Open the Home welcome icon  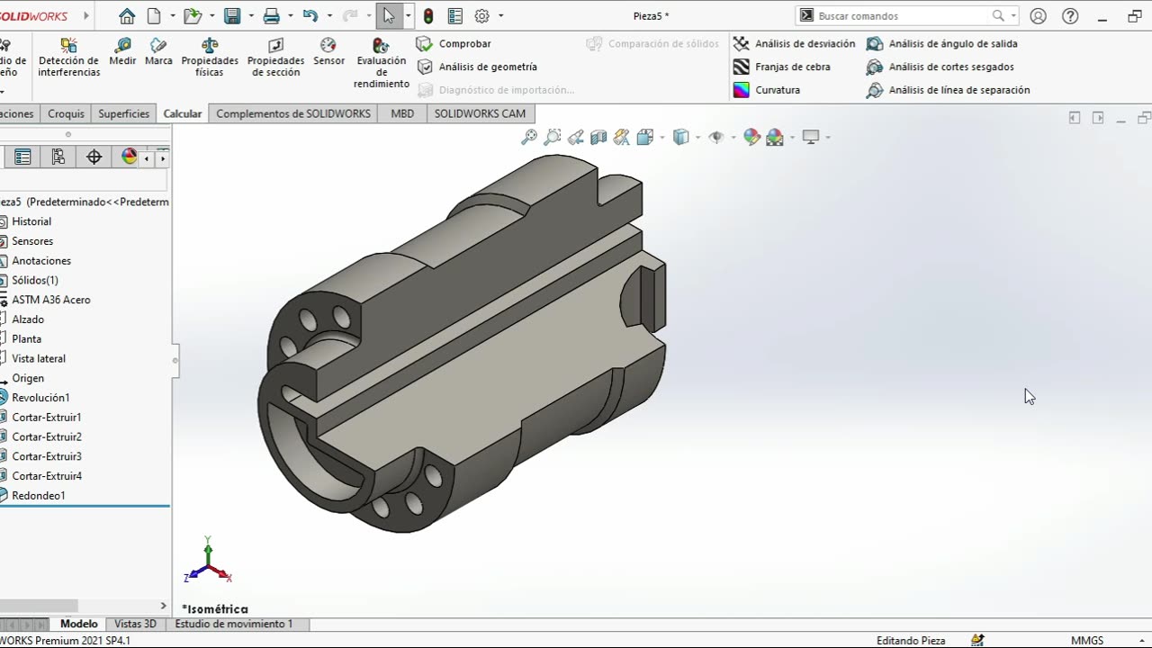tap(127, 15)
